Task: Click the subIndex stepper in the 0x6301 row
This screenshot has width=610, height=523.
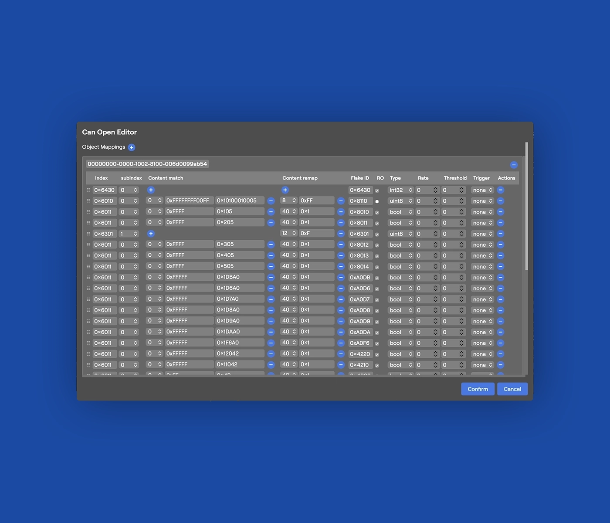Action: (x=136, y=234)
